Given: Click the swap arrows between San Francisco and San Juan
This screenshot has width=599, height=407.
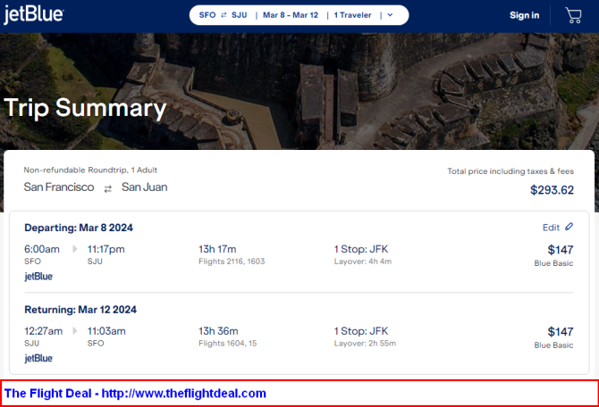Looking at the screenshot, I should pos(107,188).
